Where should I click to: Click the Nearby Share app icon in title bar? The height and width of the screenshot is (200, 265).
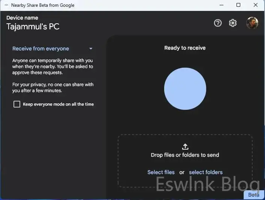6,5
